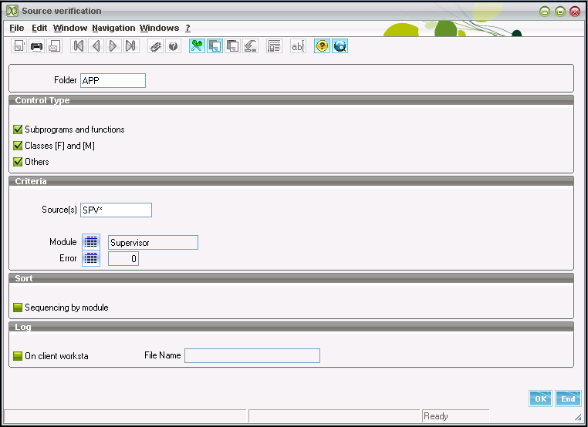Go to next record arrow
The image size is (588, 427).
pyautogui.click(x=113, y=46)
